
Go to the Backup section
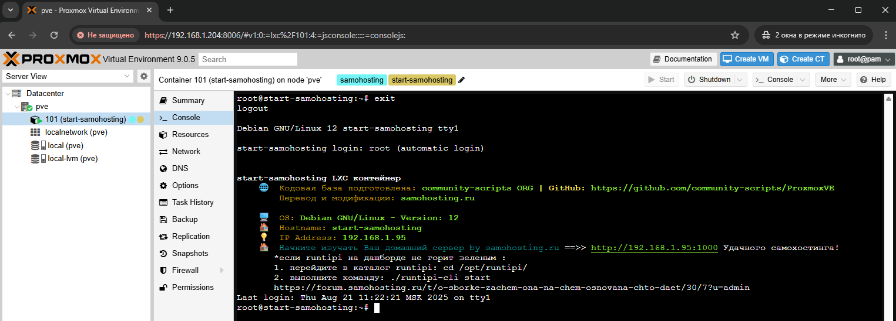184,219
